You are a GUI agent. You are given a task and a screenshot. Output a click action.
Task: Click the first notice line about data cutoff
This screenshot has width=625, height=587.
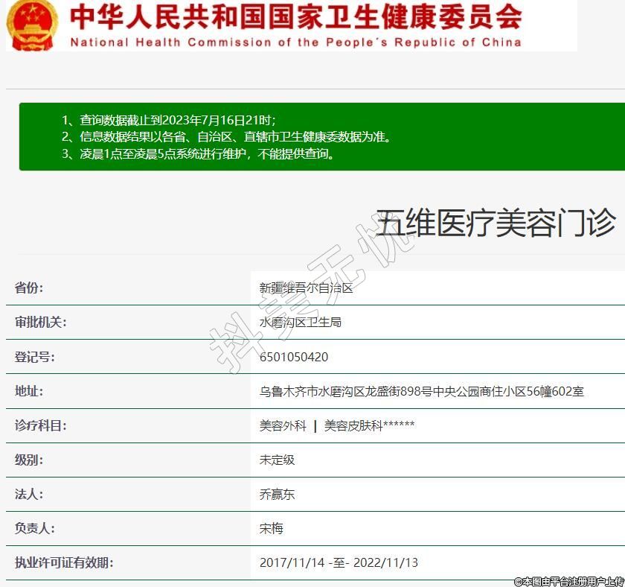point(168,120)
